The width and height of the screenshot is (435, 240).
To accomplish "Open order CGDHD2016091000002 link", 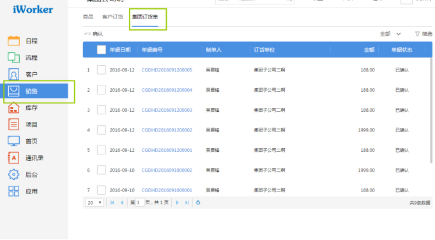I will coord(167,170).
